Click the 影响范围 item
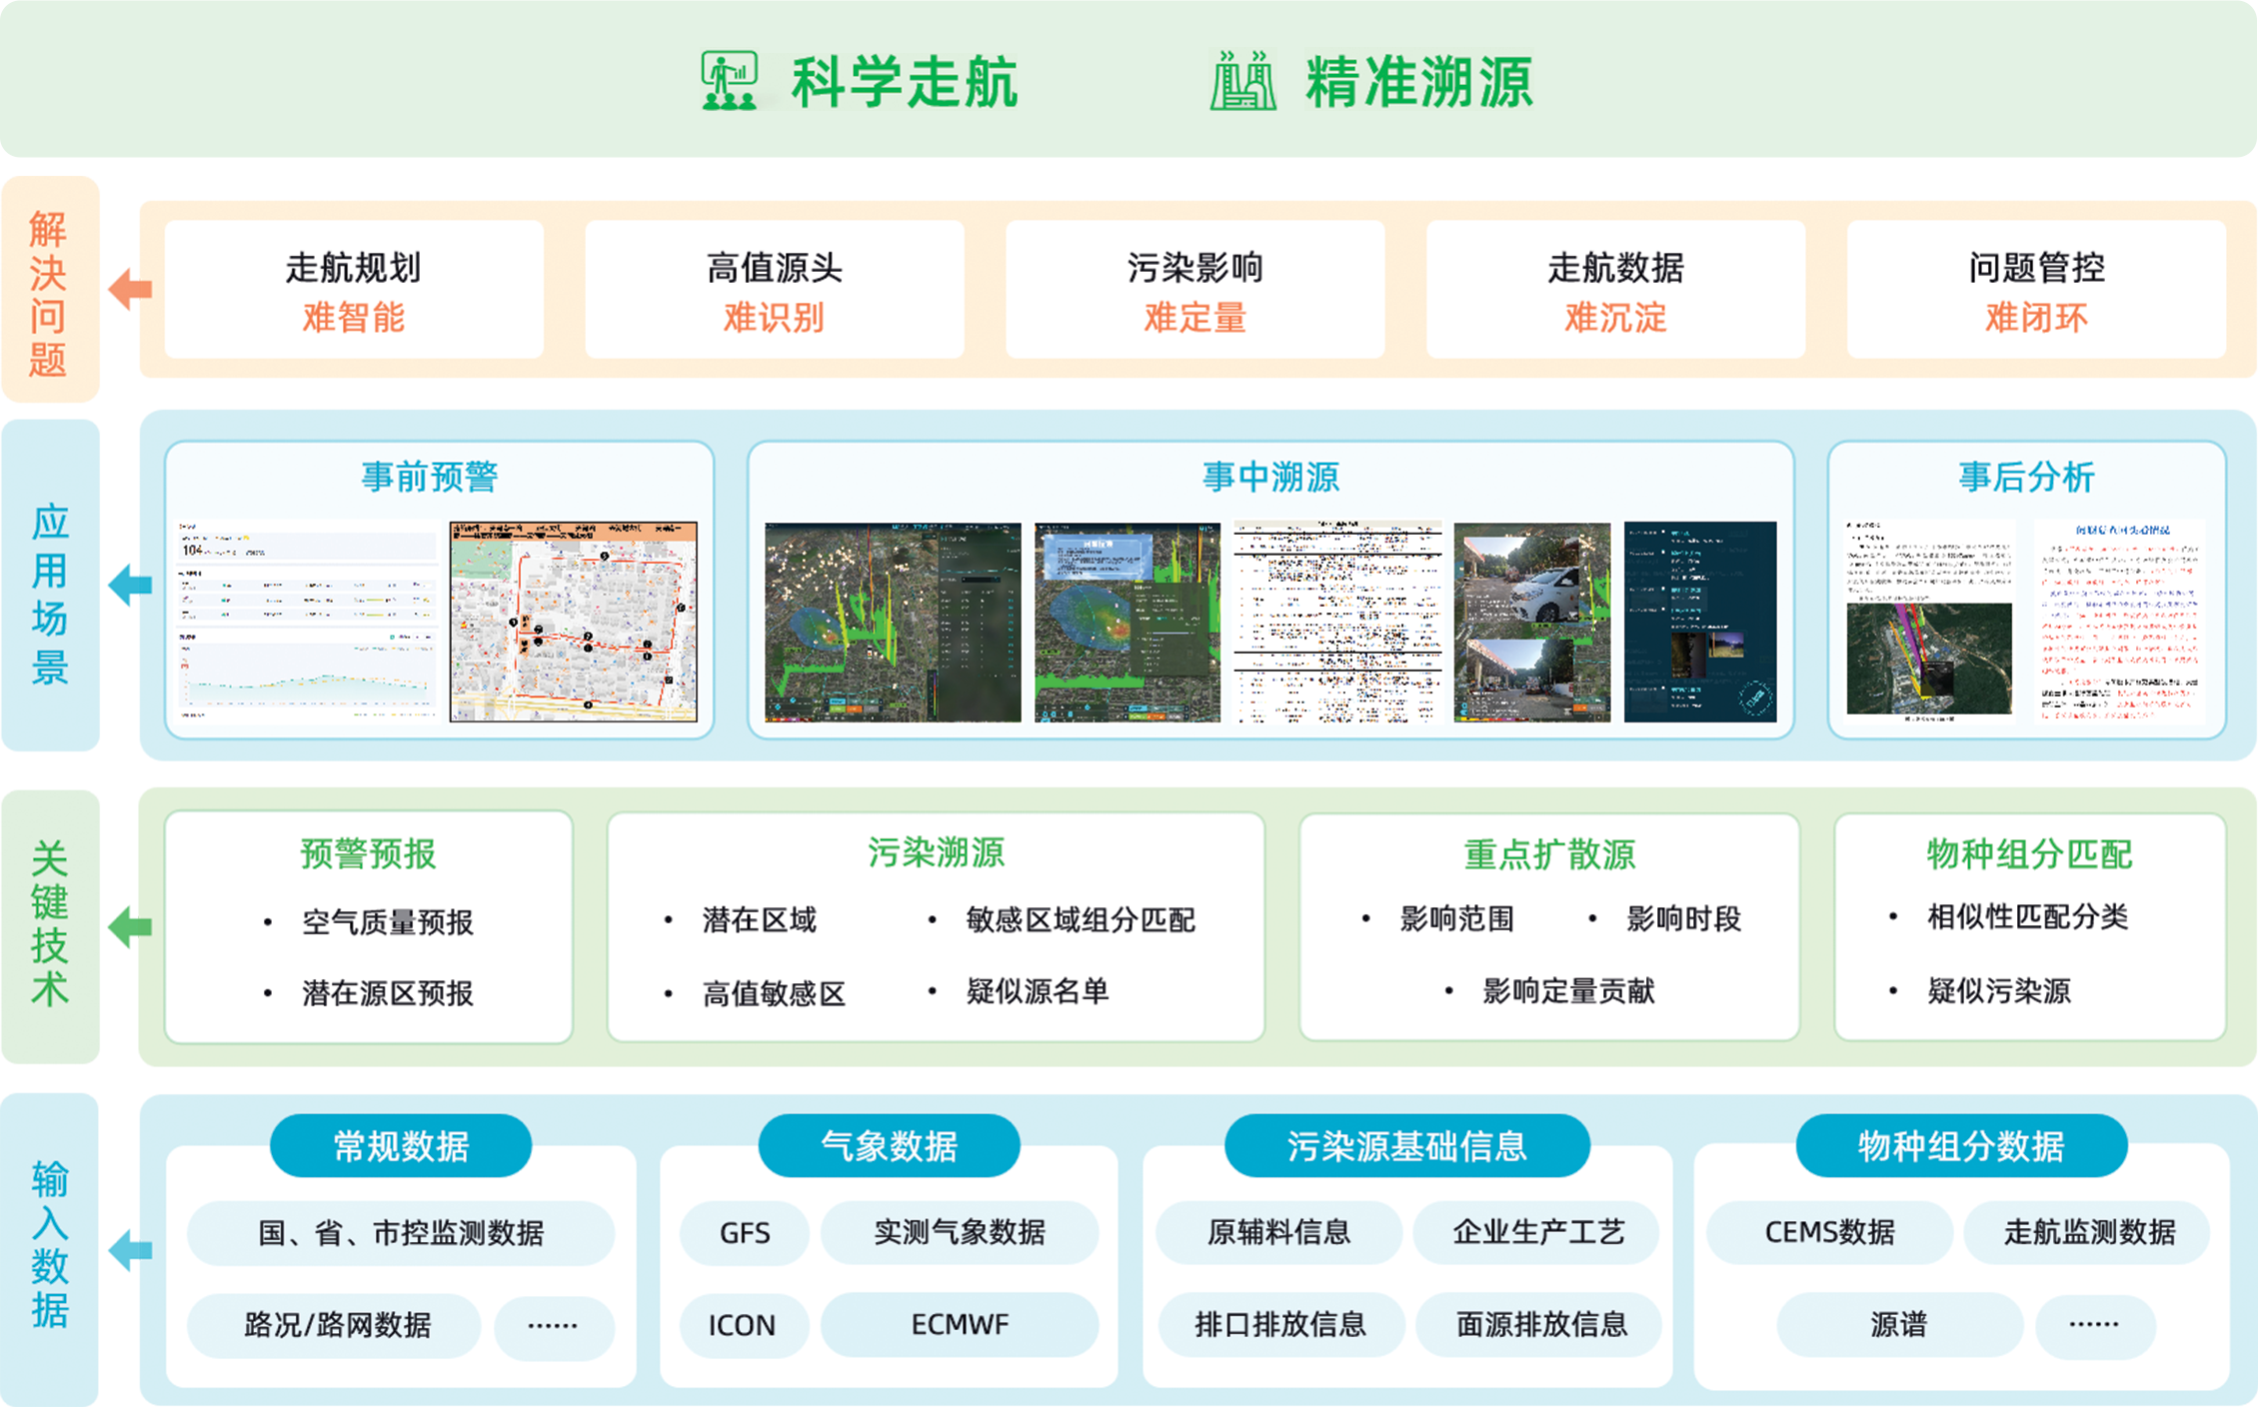This screenshot has height=1407, width=2258. coord(1457,918)
